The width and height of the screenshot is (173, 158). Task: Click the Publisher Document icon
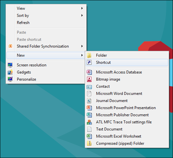pyautogui.click(x=89, y=115)
